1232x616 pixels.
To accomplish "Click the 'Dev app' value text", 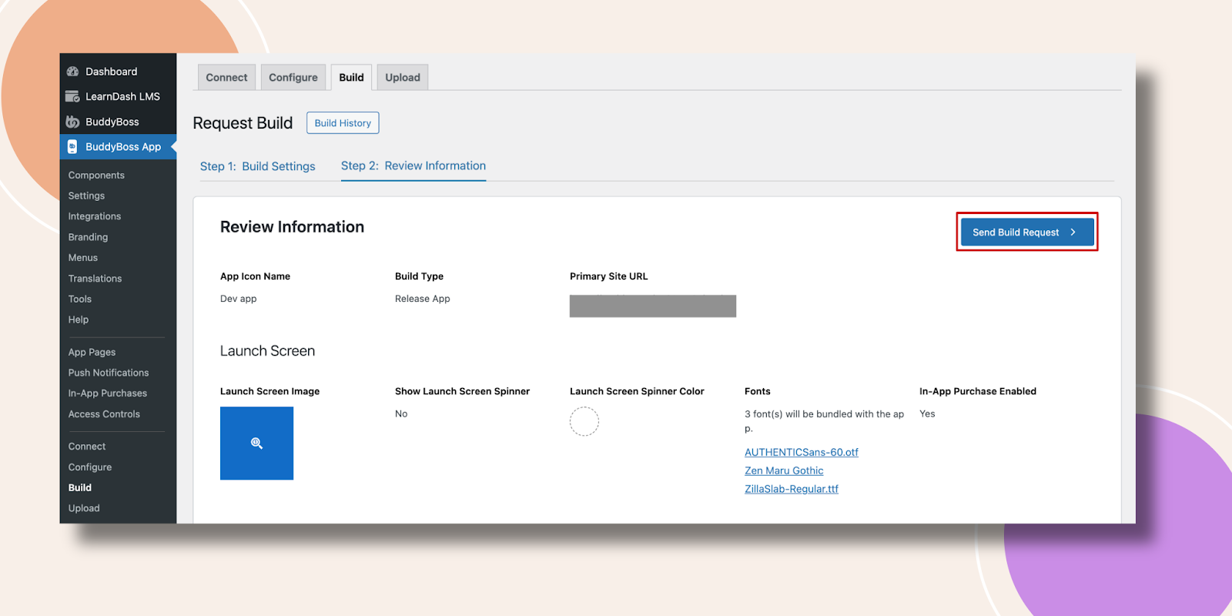I will coord(239,299).
